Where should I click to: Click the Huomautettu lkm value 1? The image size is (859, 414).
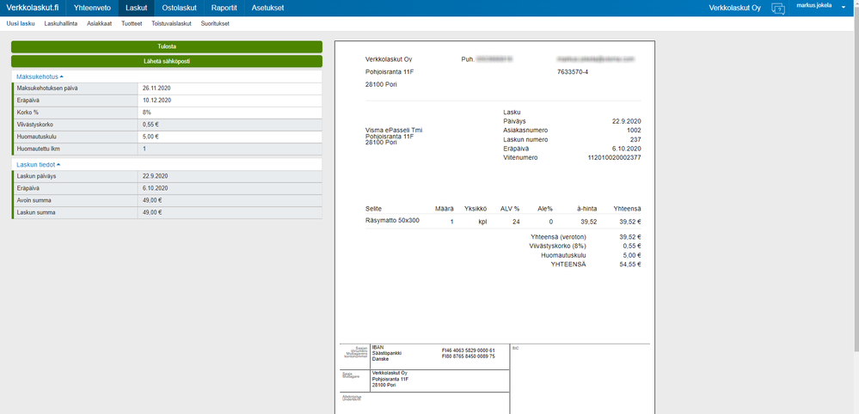144,149
